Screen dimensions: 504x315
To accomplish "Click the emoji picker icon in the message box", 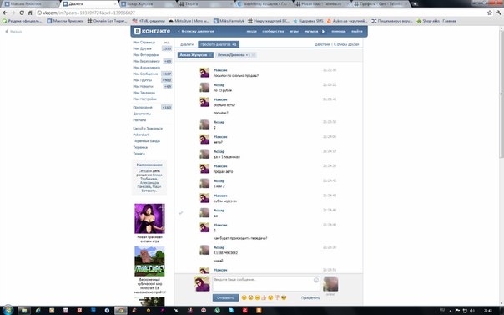I will [x=316, y=280].
